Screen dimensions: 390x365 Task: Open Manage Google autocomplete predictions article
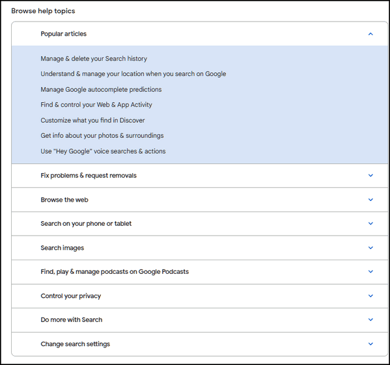click(x=101, y=89)
